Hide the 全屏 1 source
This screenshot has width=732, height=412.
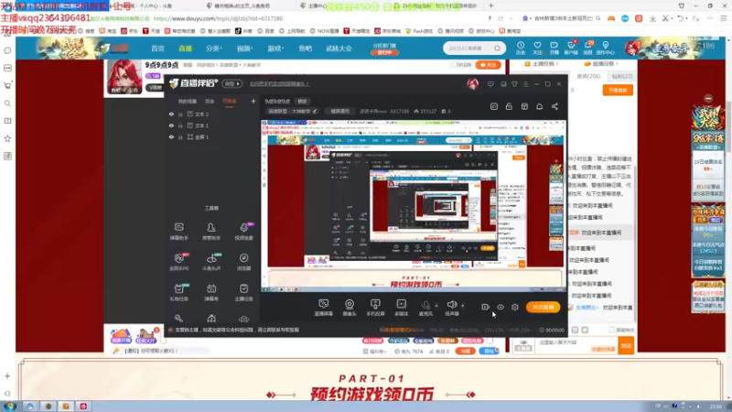(x=171, y=136)
